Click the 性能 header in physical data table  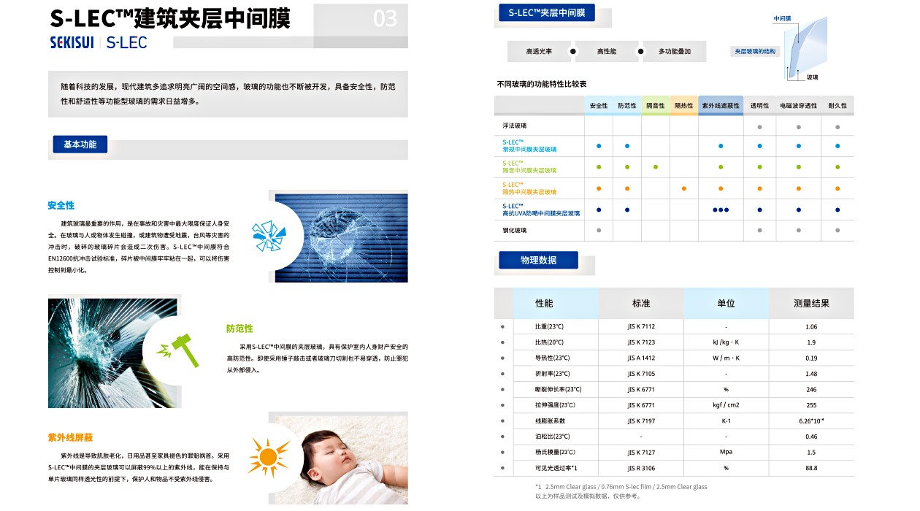click(x=544, y=303)
